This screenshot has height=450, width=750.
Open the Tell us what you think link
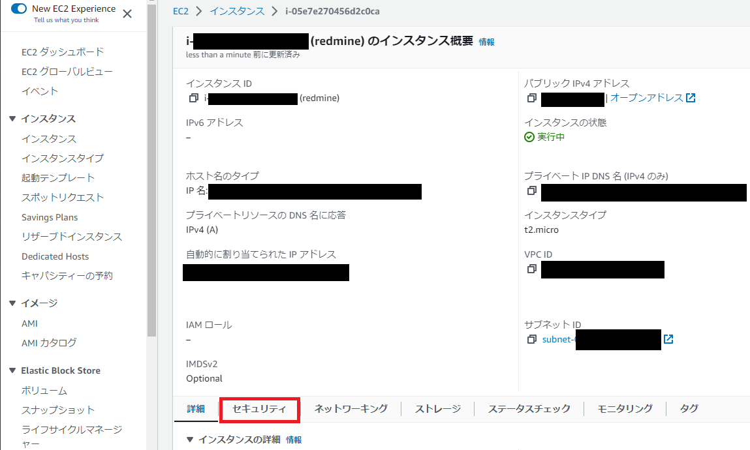[x=67, y=20]
